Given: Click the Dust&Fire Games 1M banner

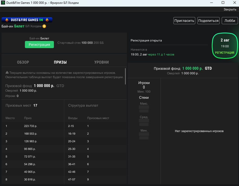Looking at the screenshot, I should (x=27, y=20).
